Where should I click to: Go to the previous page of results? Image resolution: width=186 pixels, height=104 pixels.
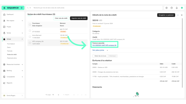(78, 95)
